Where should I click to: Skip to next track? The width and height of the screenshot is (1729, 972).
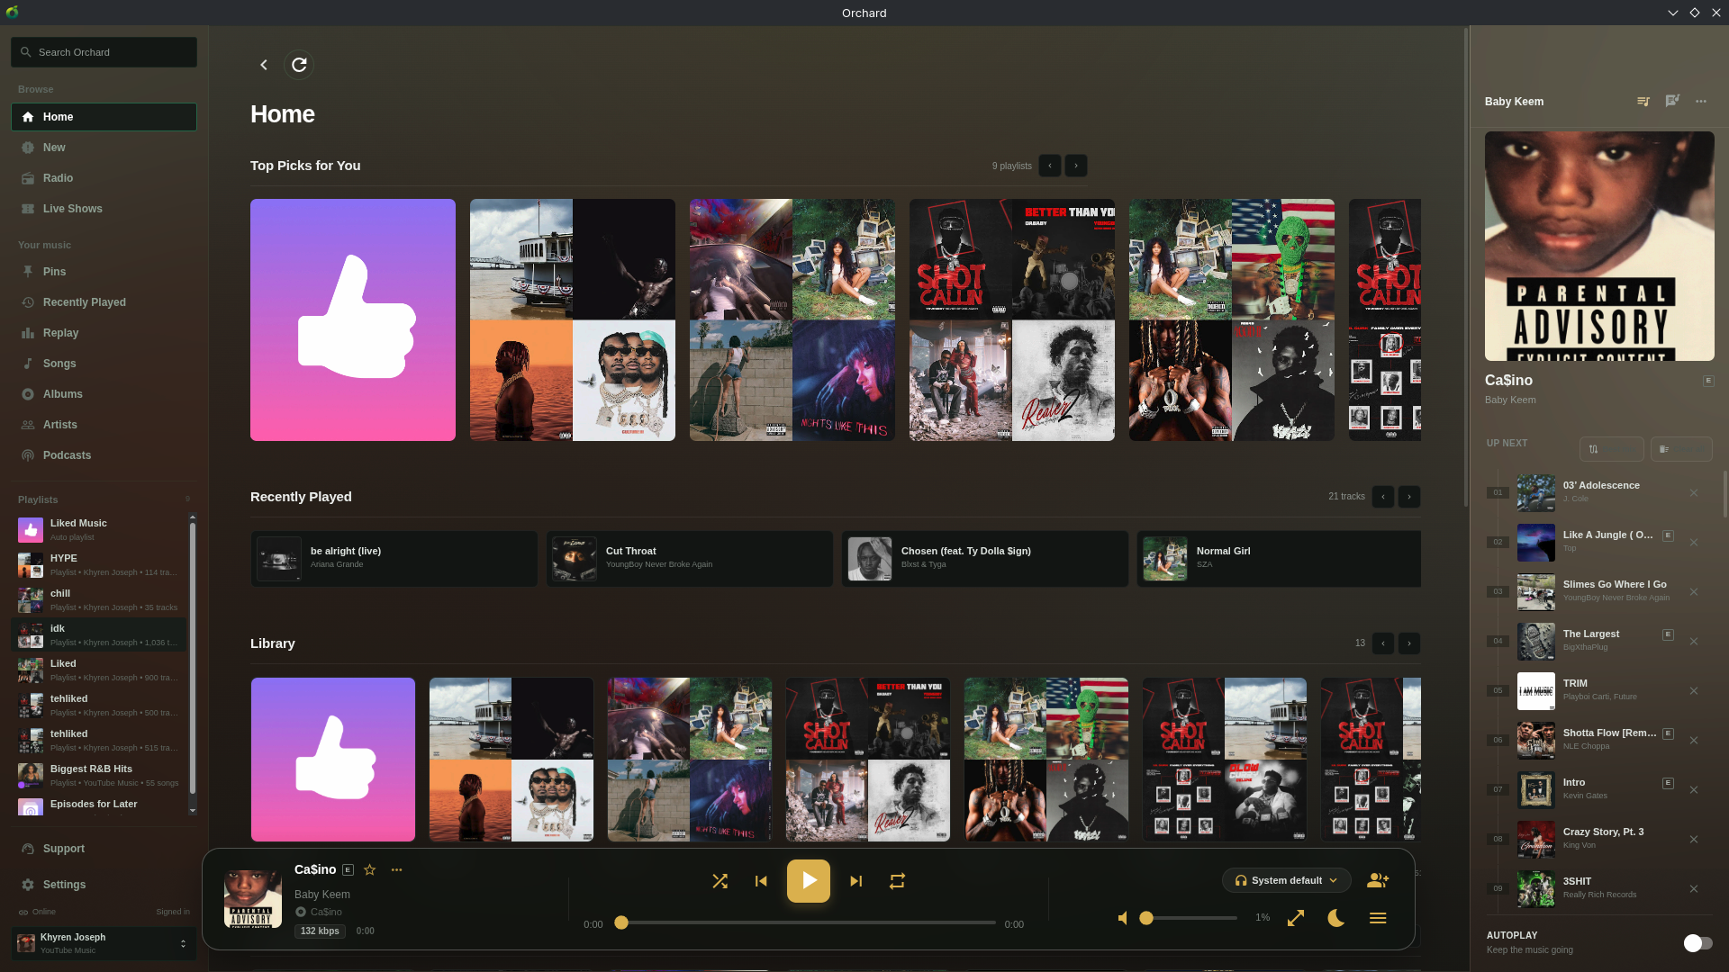(x=856, y=881)
